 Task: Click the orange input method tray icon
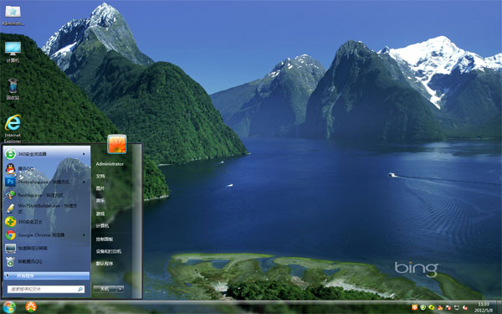(415, 307)
